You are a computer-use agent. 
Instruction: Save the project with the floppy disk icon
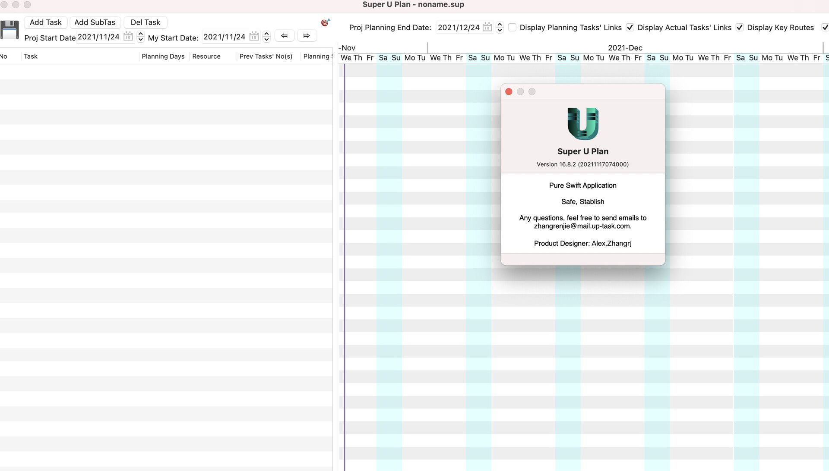tap(9, 30)
